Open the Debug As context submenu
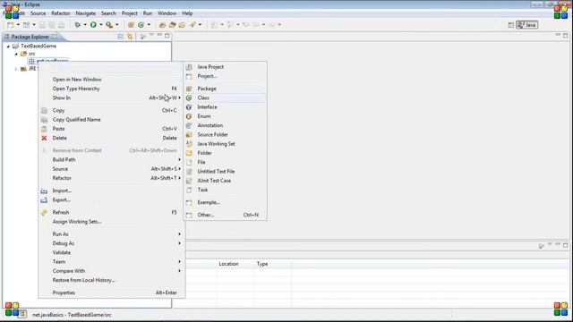The image size is (573, 322). click(111, 243)
